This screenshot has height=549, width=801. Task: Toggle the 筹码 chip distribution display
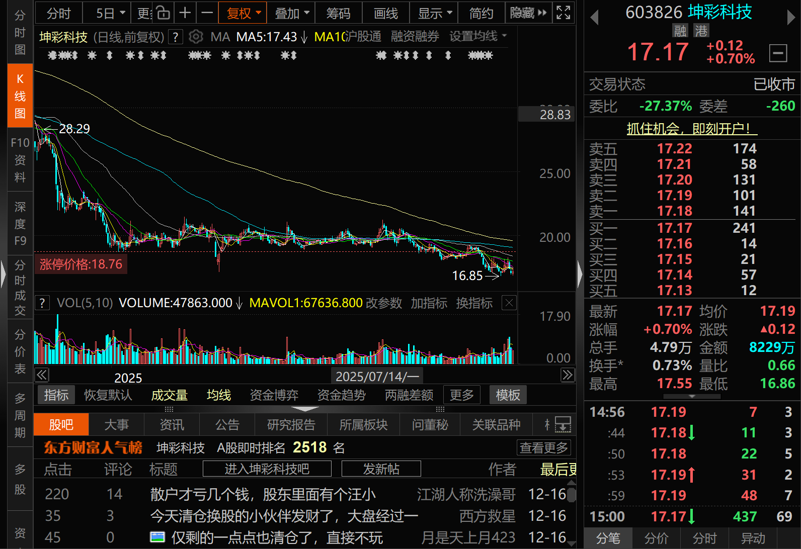point(338,13)
